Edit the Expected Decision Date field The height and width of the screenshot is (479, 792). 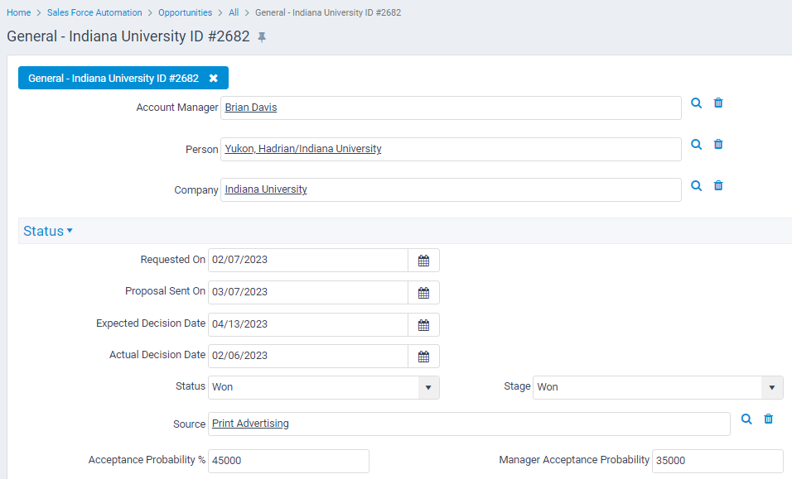pos(308,325)
